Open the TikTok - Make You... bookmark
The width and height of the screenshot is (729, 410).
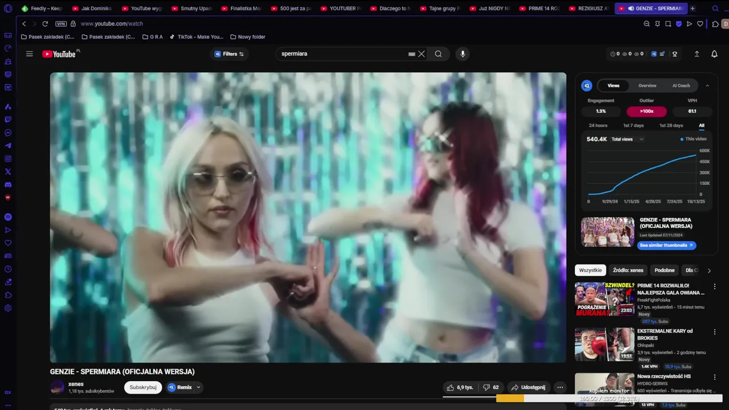pyautogui.click(x=196, y=37)
